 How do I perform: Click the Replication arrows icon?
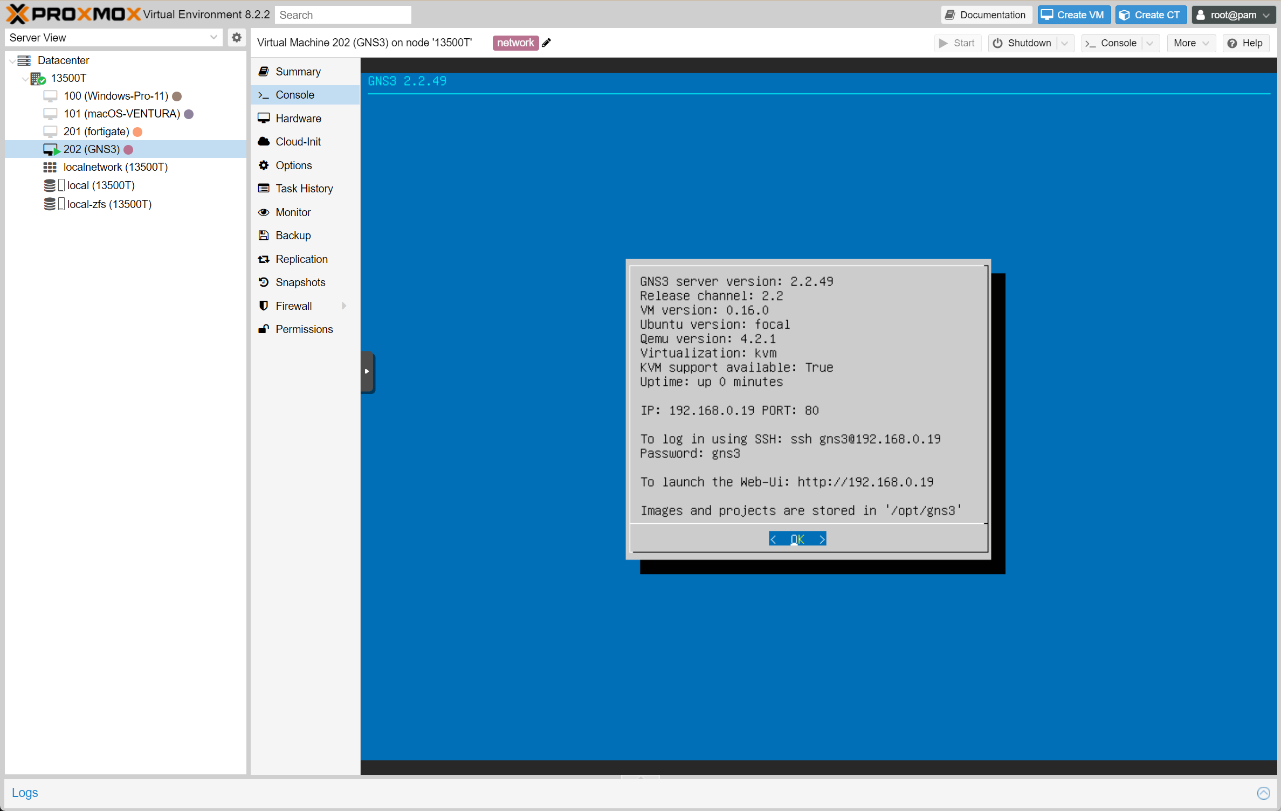click(264, 259)
